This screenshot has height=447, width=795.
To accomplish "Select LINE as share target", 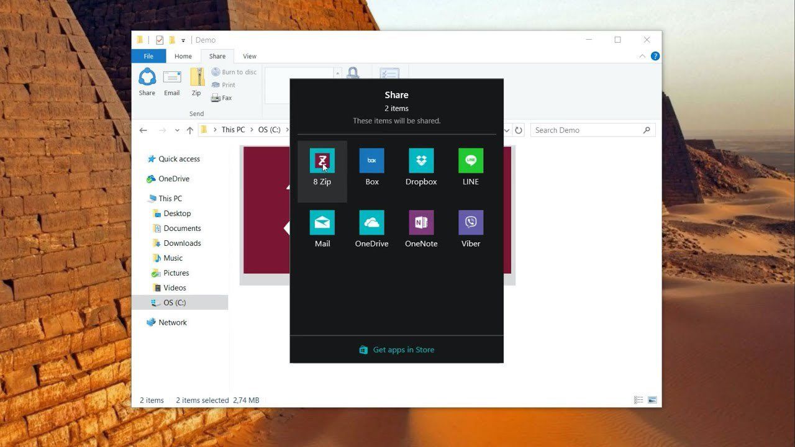I will click(471, 168).
